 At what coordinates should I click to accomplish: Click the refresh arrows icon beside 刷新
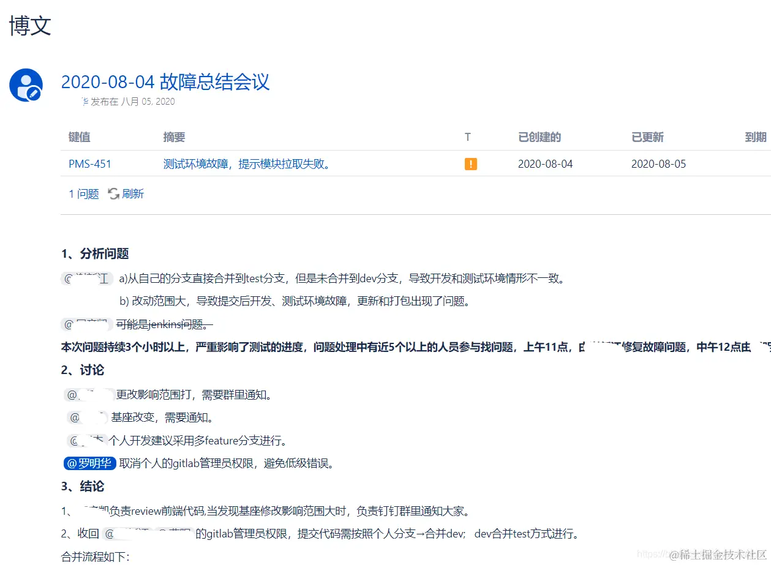pos(114,194)
